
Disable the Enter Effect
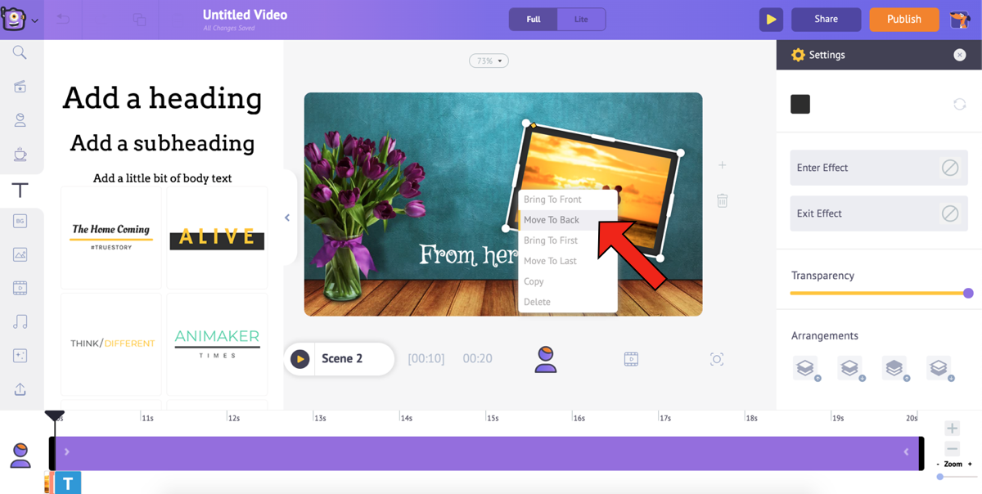949,168
